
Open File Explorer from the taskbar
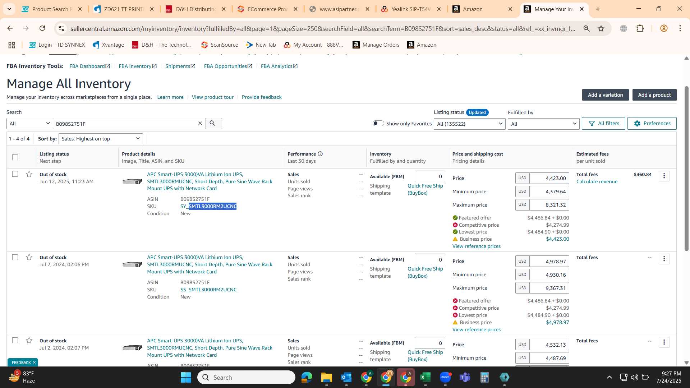pos(326,377)
